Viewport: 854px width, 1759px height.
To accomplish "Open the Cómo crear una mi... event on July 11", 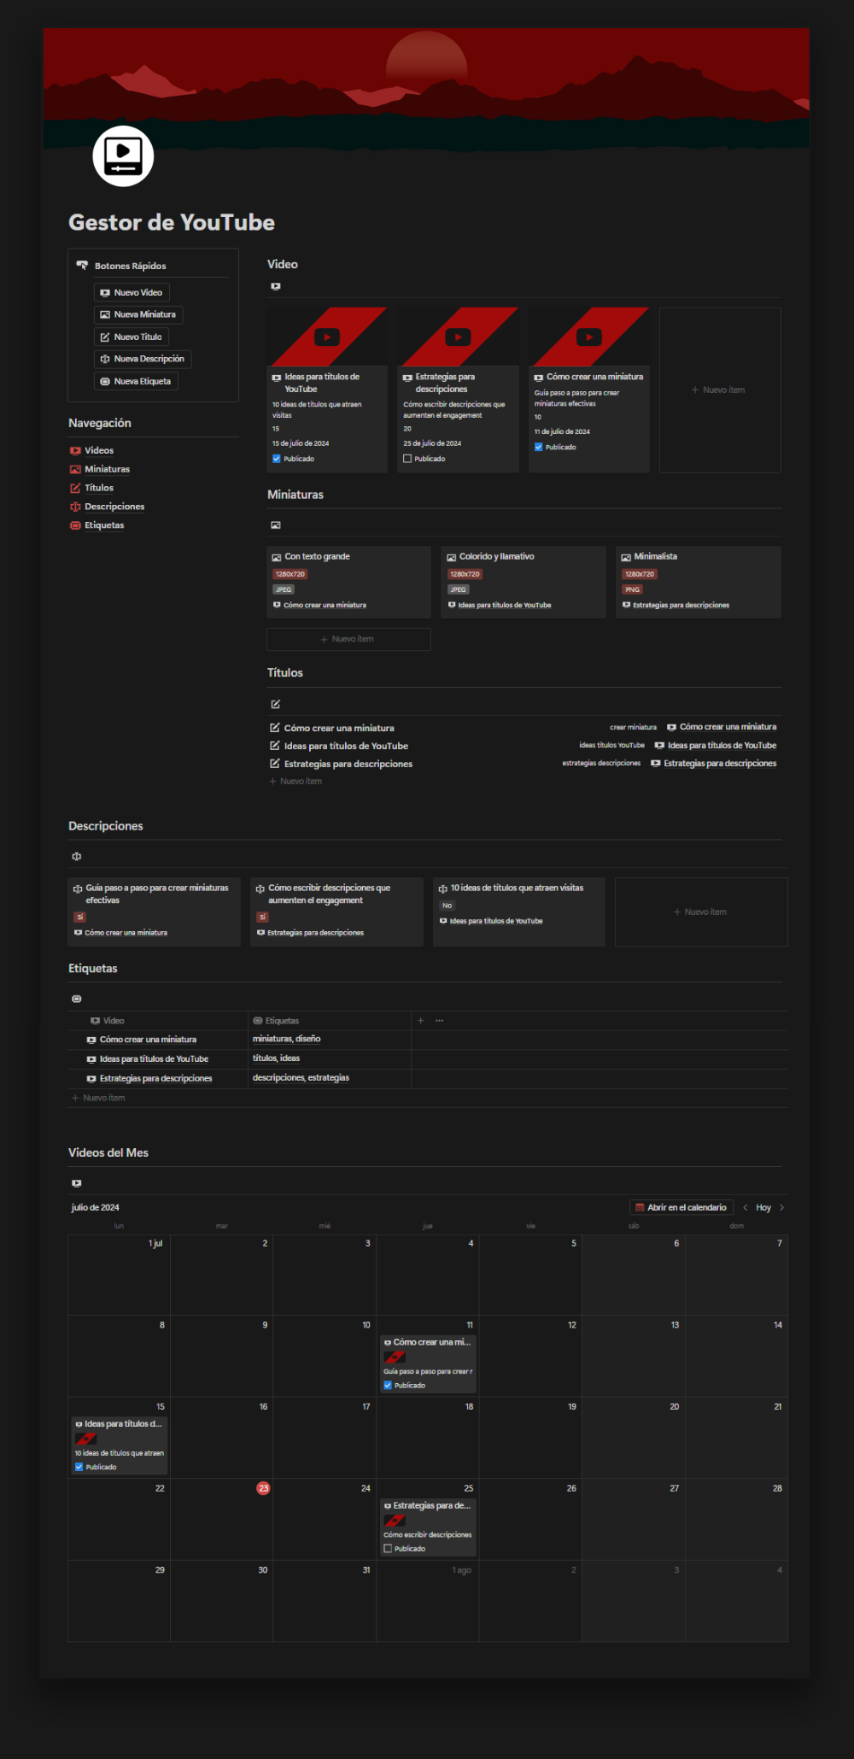I will coord(428,1363).
